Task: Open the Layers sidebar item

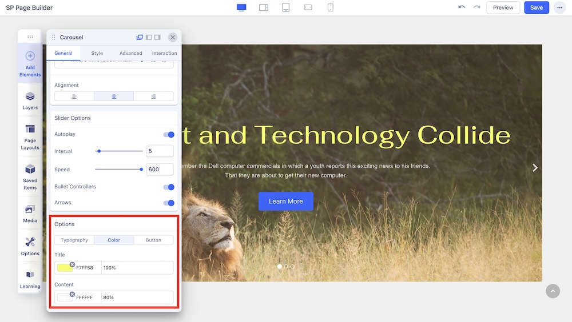Action: (30, 100)
